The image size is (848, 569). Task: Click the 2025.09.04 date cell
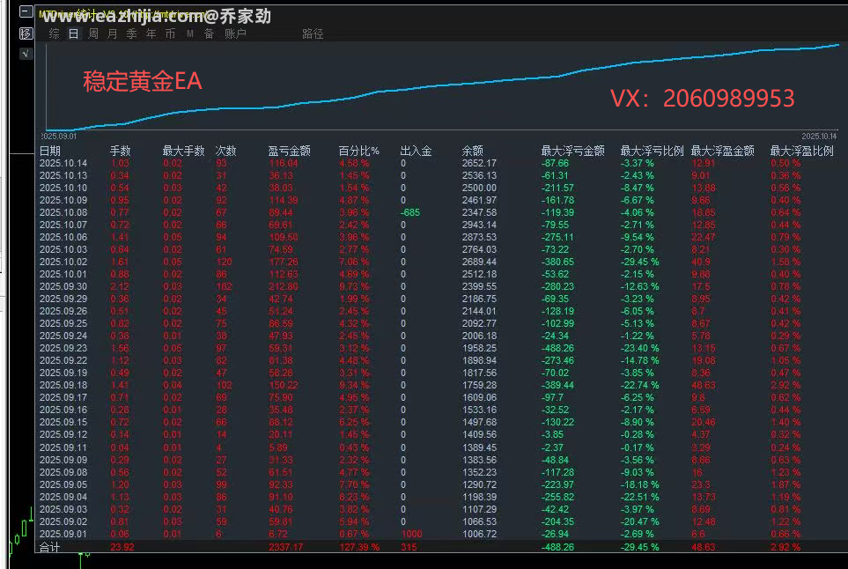(63, 497)
